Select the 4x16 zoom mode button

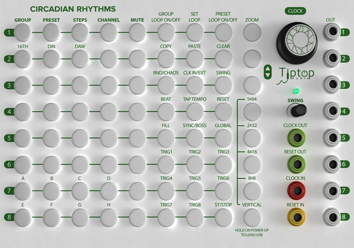[x=252, y=164]
